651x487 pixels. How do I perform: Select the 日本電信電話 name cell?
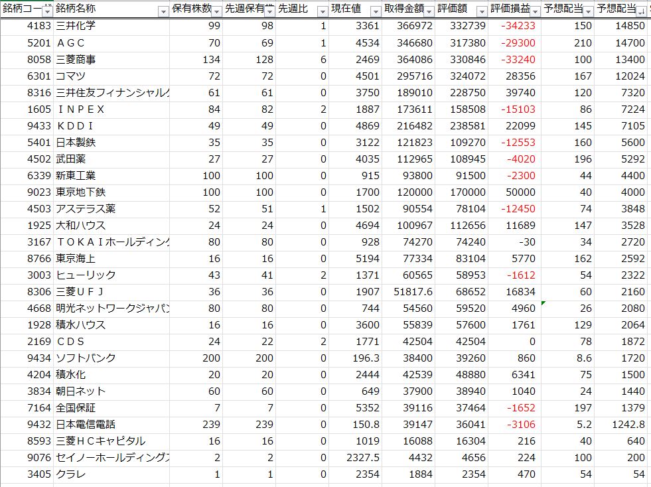click(111, 425)
